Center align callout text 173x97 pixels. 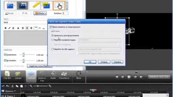27,28
